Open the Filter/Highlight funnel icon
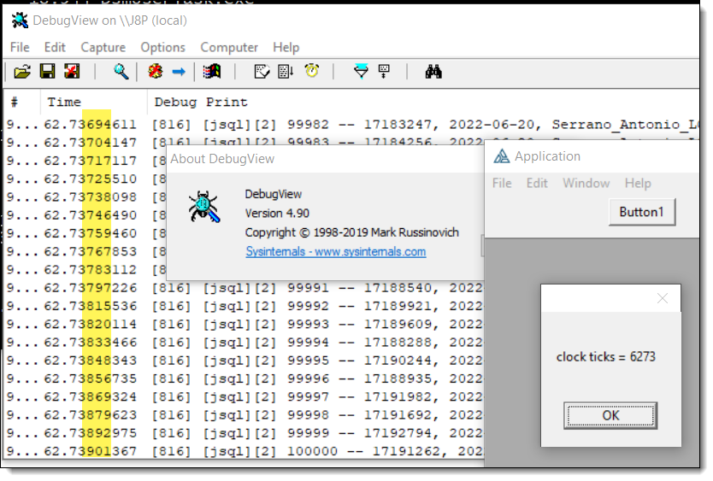The image size is (713, 481). tap(361, 72)
